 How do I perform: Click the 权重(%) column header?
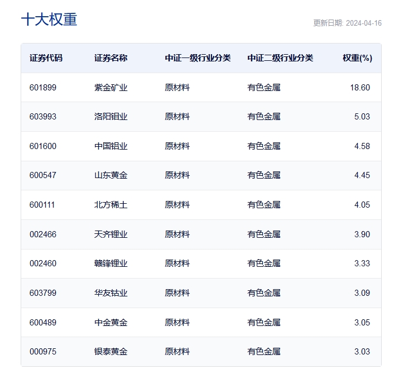[x=357, y=58]
